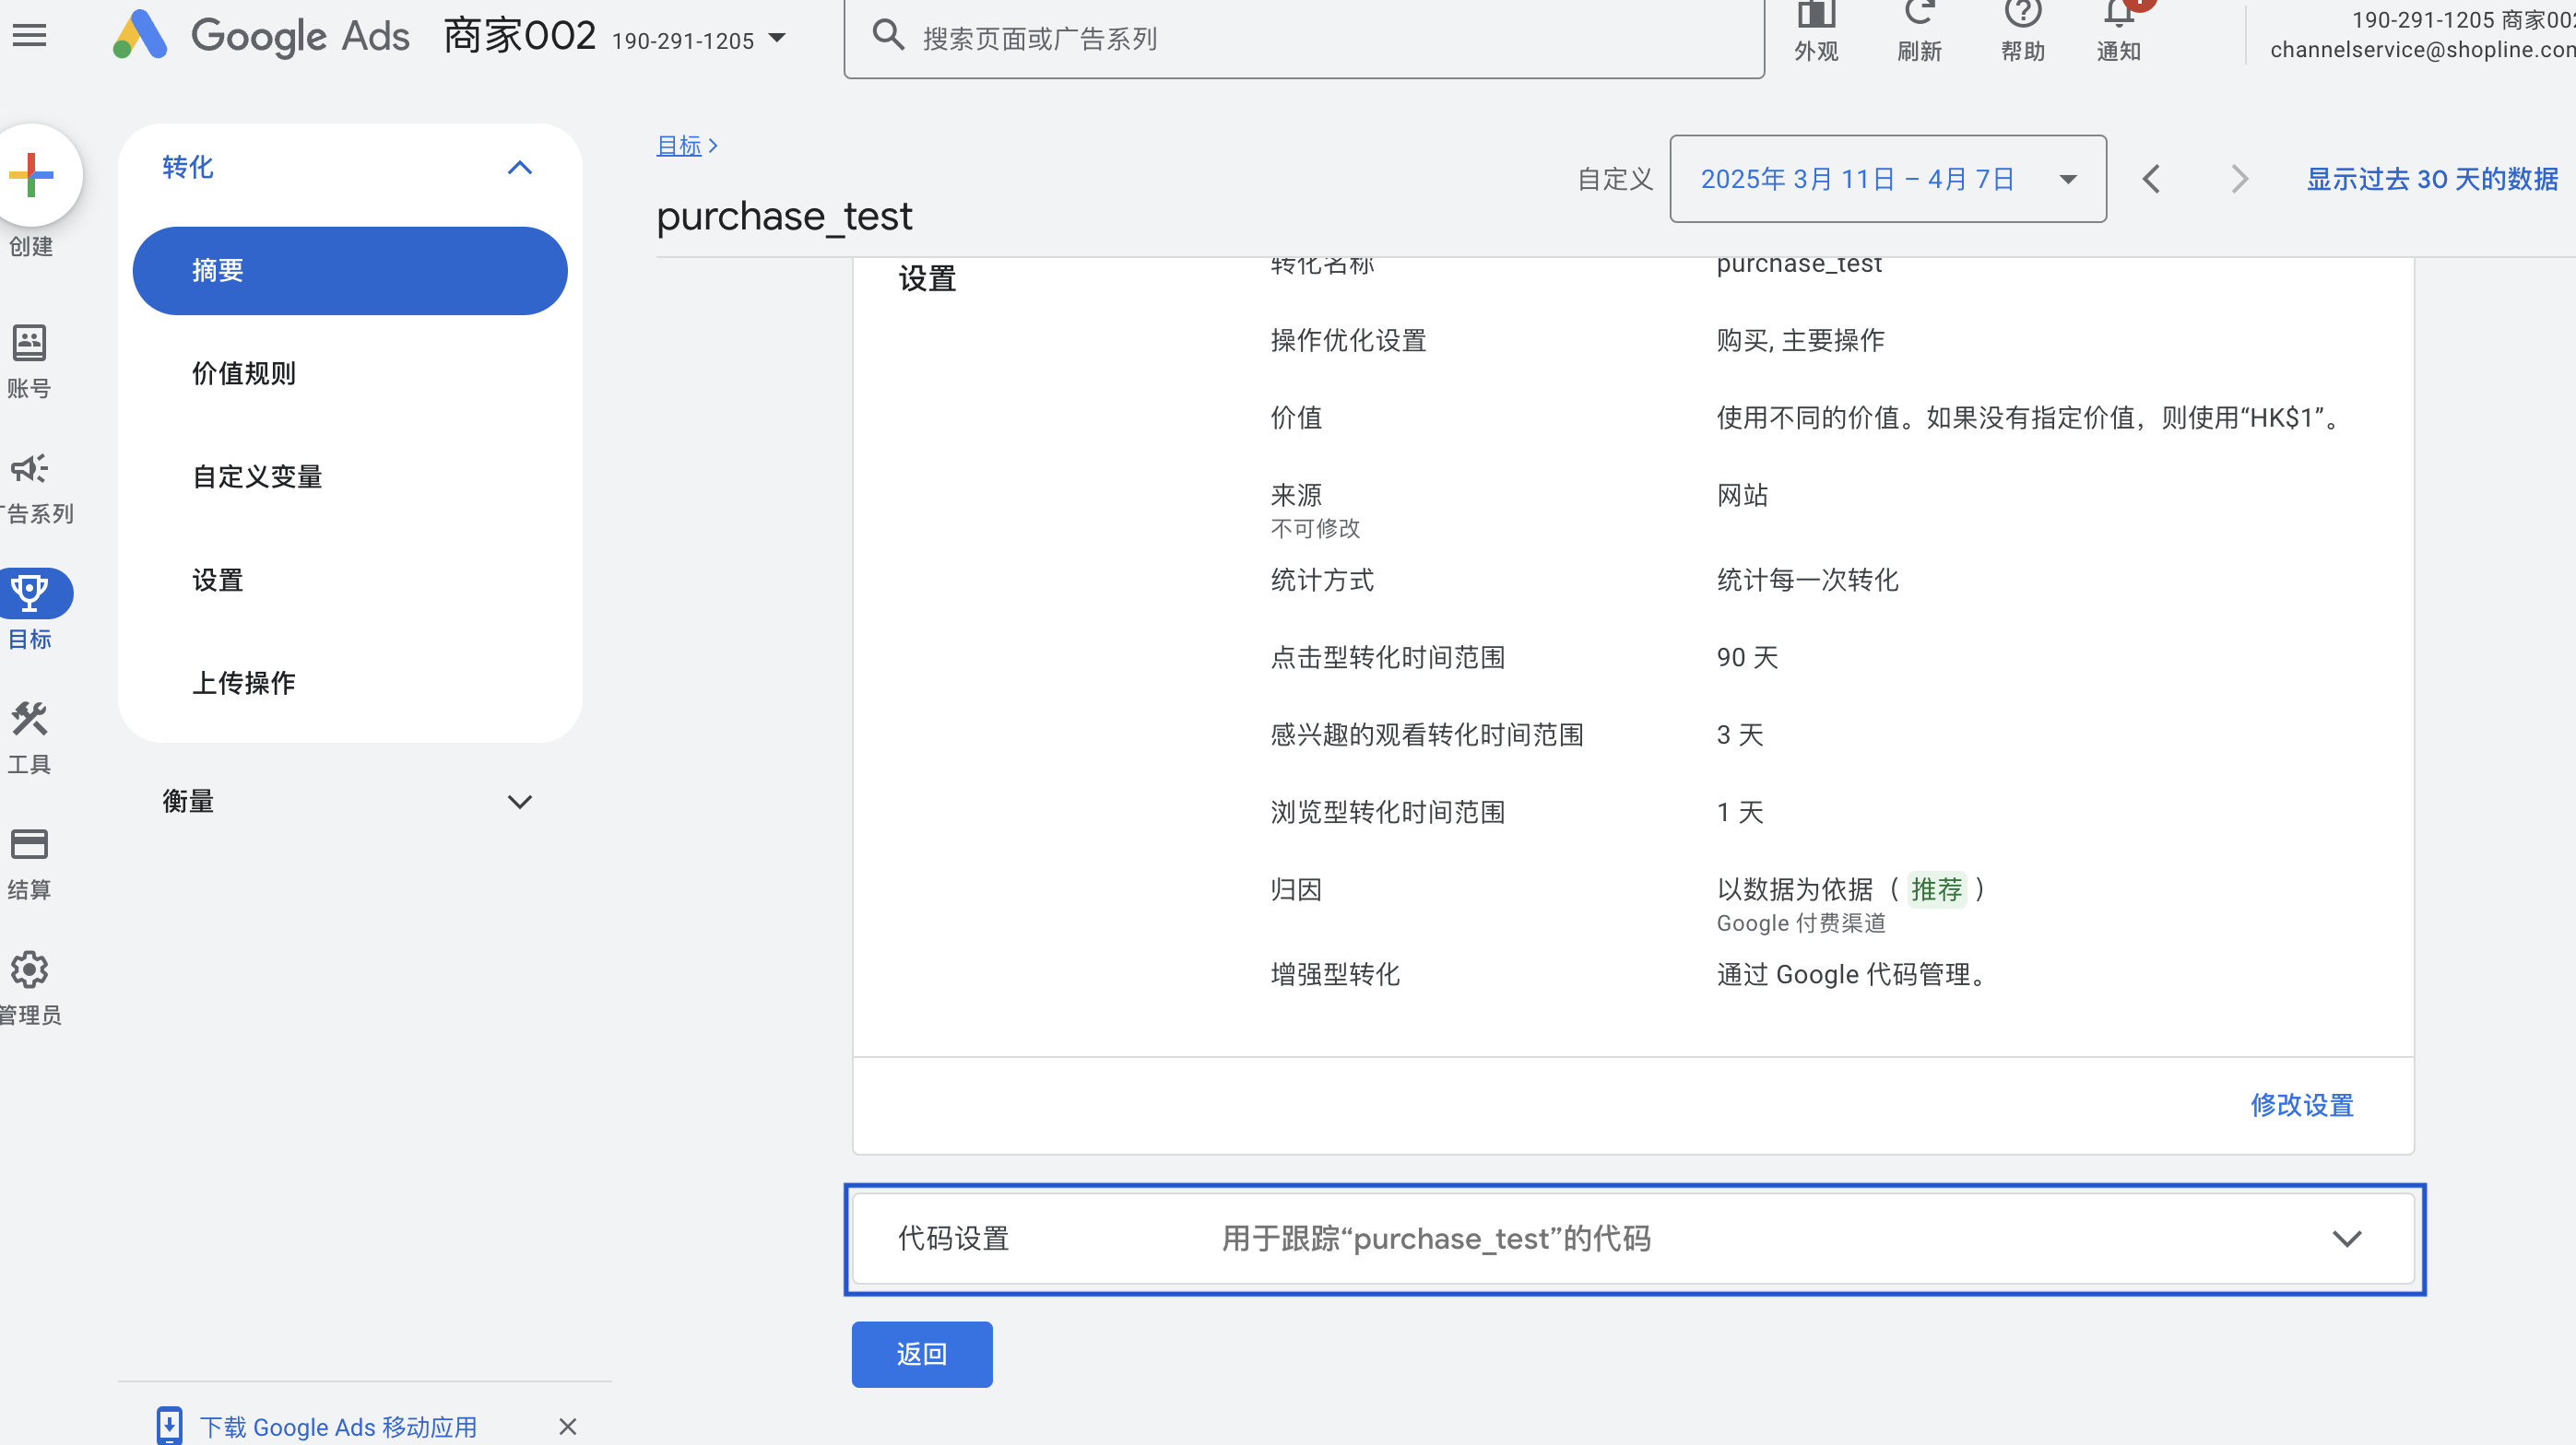Click the 自定义 date label
Viewport: 2576px width, 1445px height.
(1615, 179)
